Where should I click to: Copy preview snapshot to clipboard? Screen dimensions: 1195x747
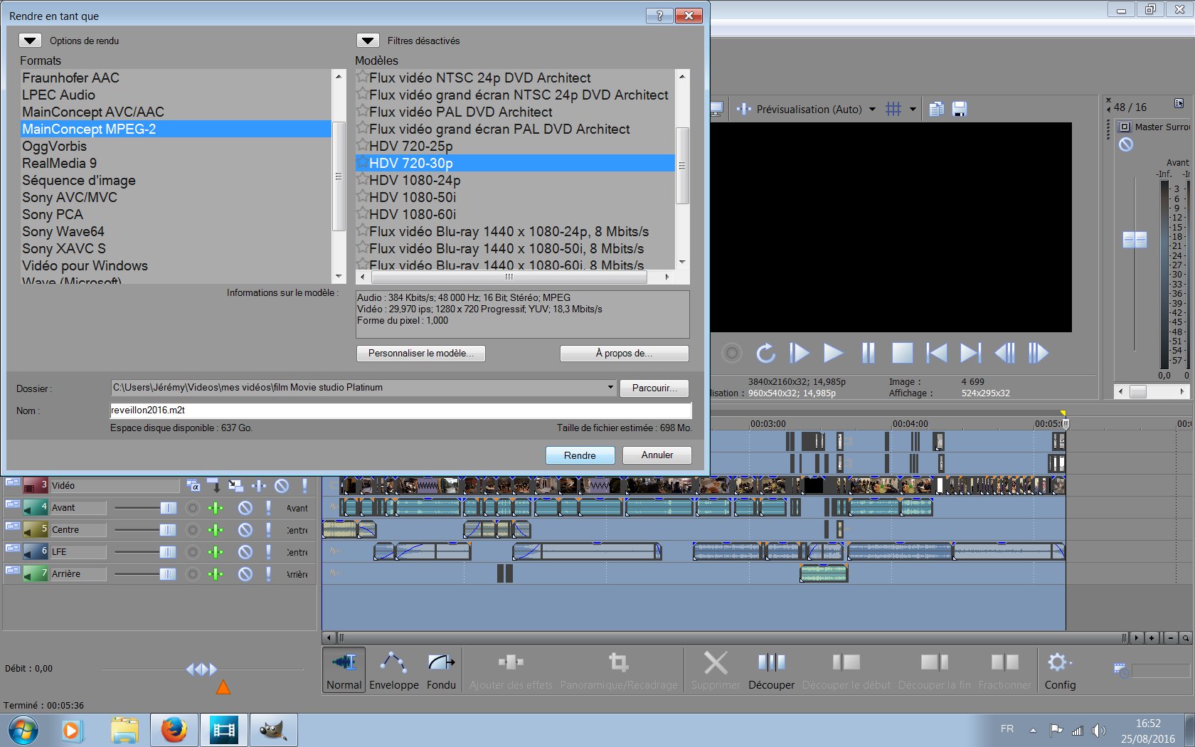(x=936, y=109)
